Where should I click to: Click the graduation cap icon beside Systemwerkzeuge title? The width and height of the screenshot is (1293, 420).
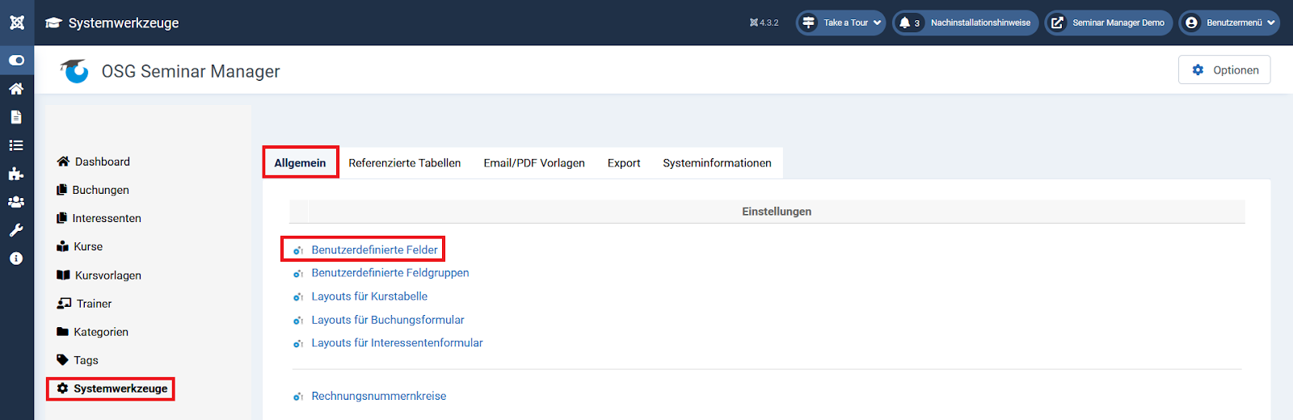pyautogui.click(x=53, y=23)
